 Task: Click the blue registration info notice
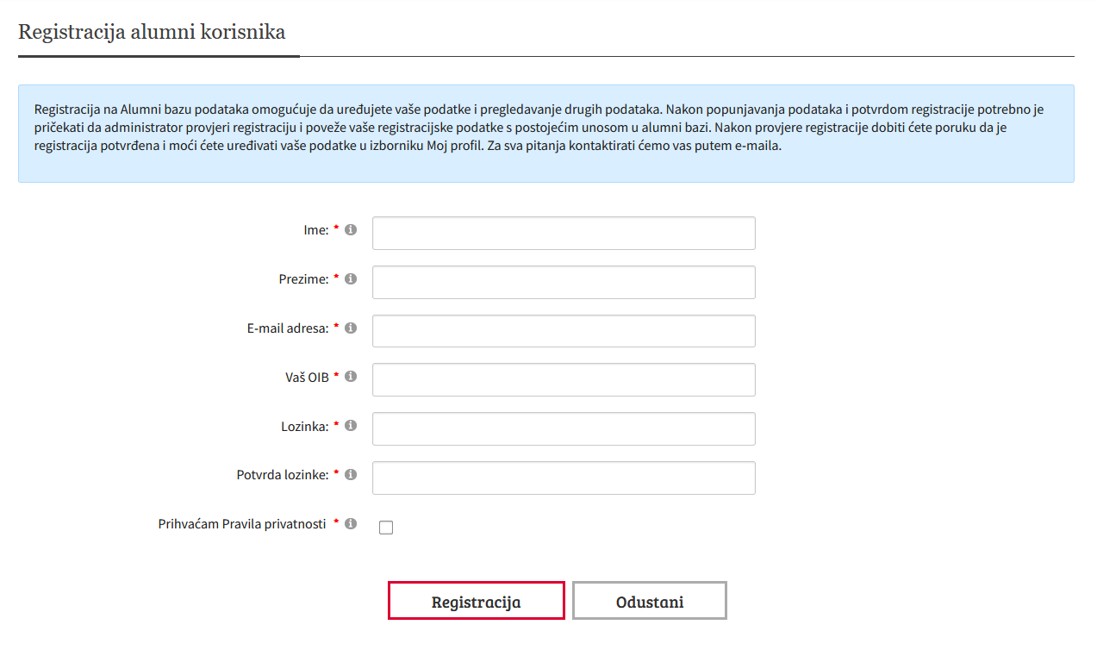(x=545, y=133)
